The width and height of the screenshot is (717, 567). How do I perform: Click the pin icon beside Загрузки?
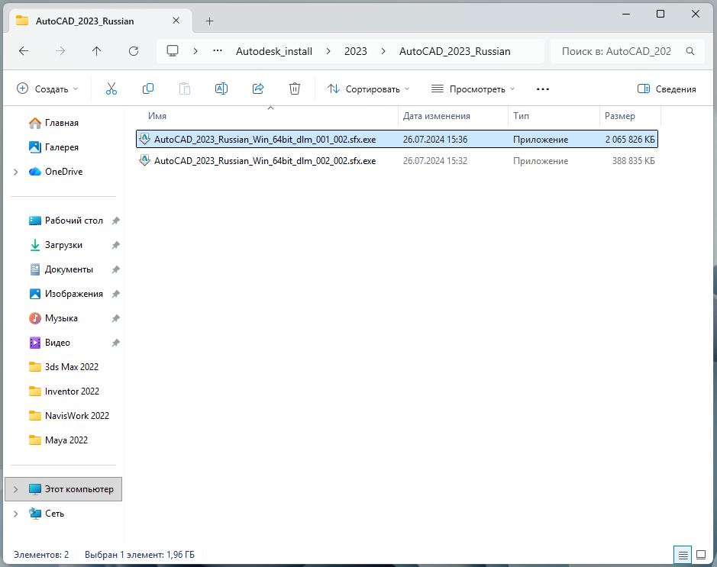(x=116, y=245)
